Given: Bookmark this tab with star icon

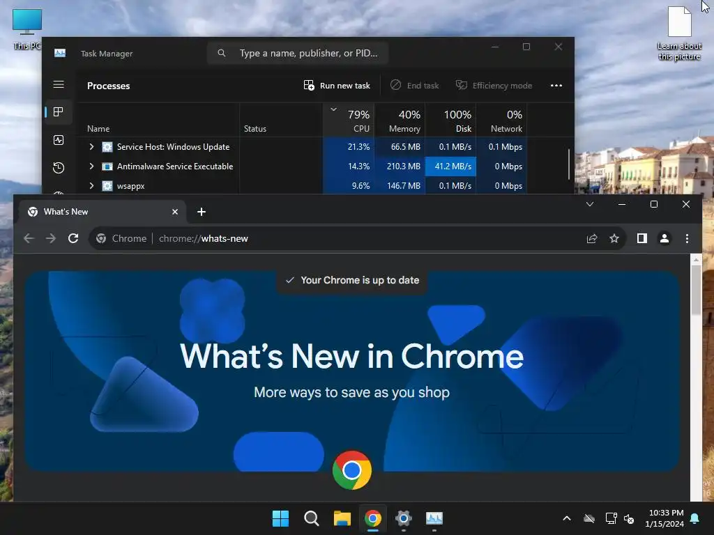Looking at the screenshot, I should click(614, 238).
